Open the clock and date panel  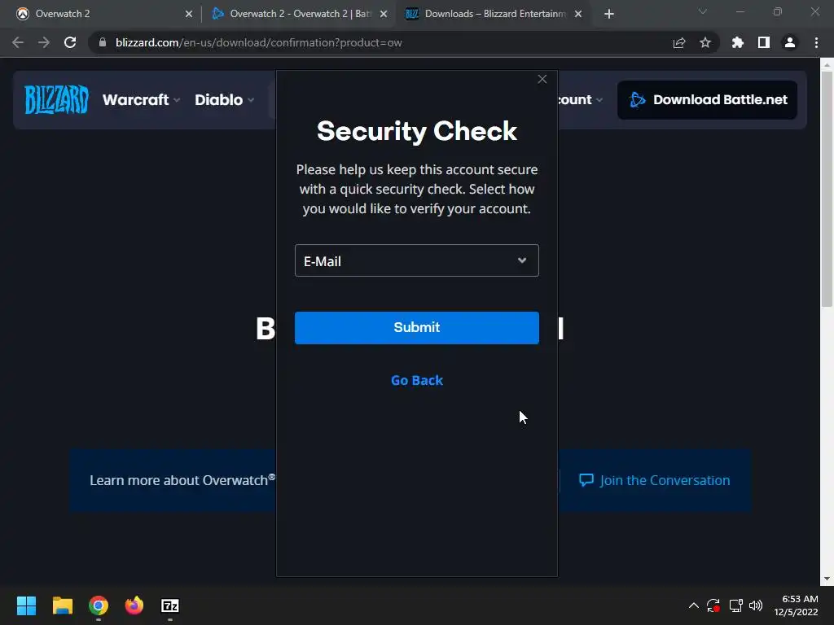point(796,605)
